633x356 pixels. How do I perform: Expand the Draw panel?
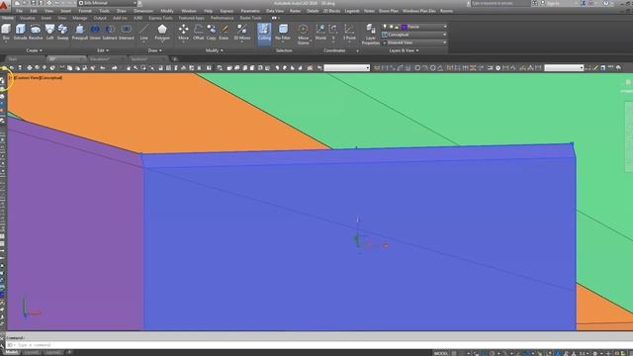coord(154,50)
